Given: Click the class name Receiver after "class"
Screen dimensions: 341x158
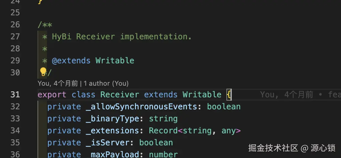Looking at the screenshot, I should tap(120, 95).
